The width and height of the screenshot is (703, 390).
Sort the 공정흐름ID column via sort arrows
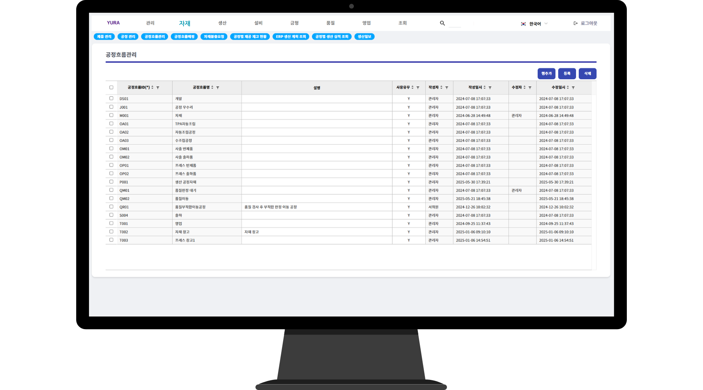click(x=152, y=87)
